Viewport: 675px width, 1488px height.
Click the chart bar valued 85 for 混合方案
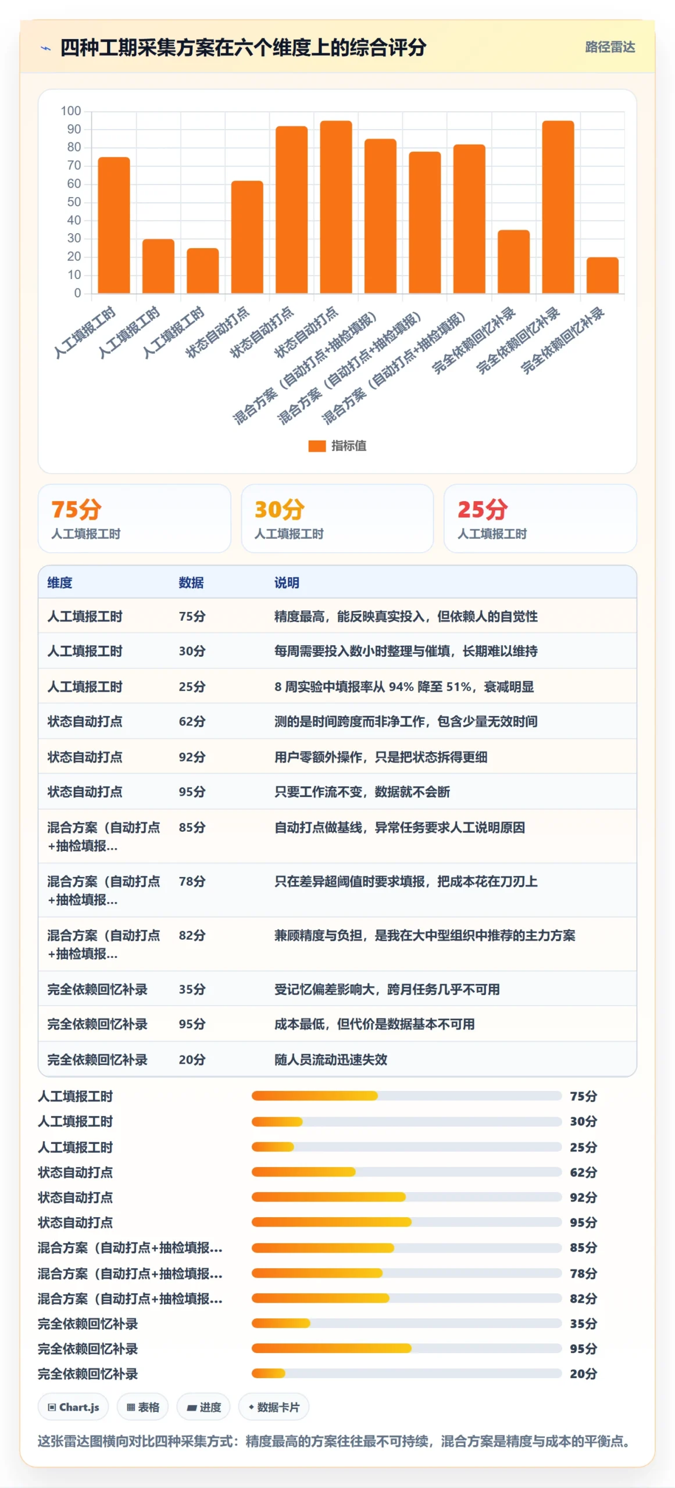point(380,216)
